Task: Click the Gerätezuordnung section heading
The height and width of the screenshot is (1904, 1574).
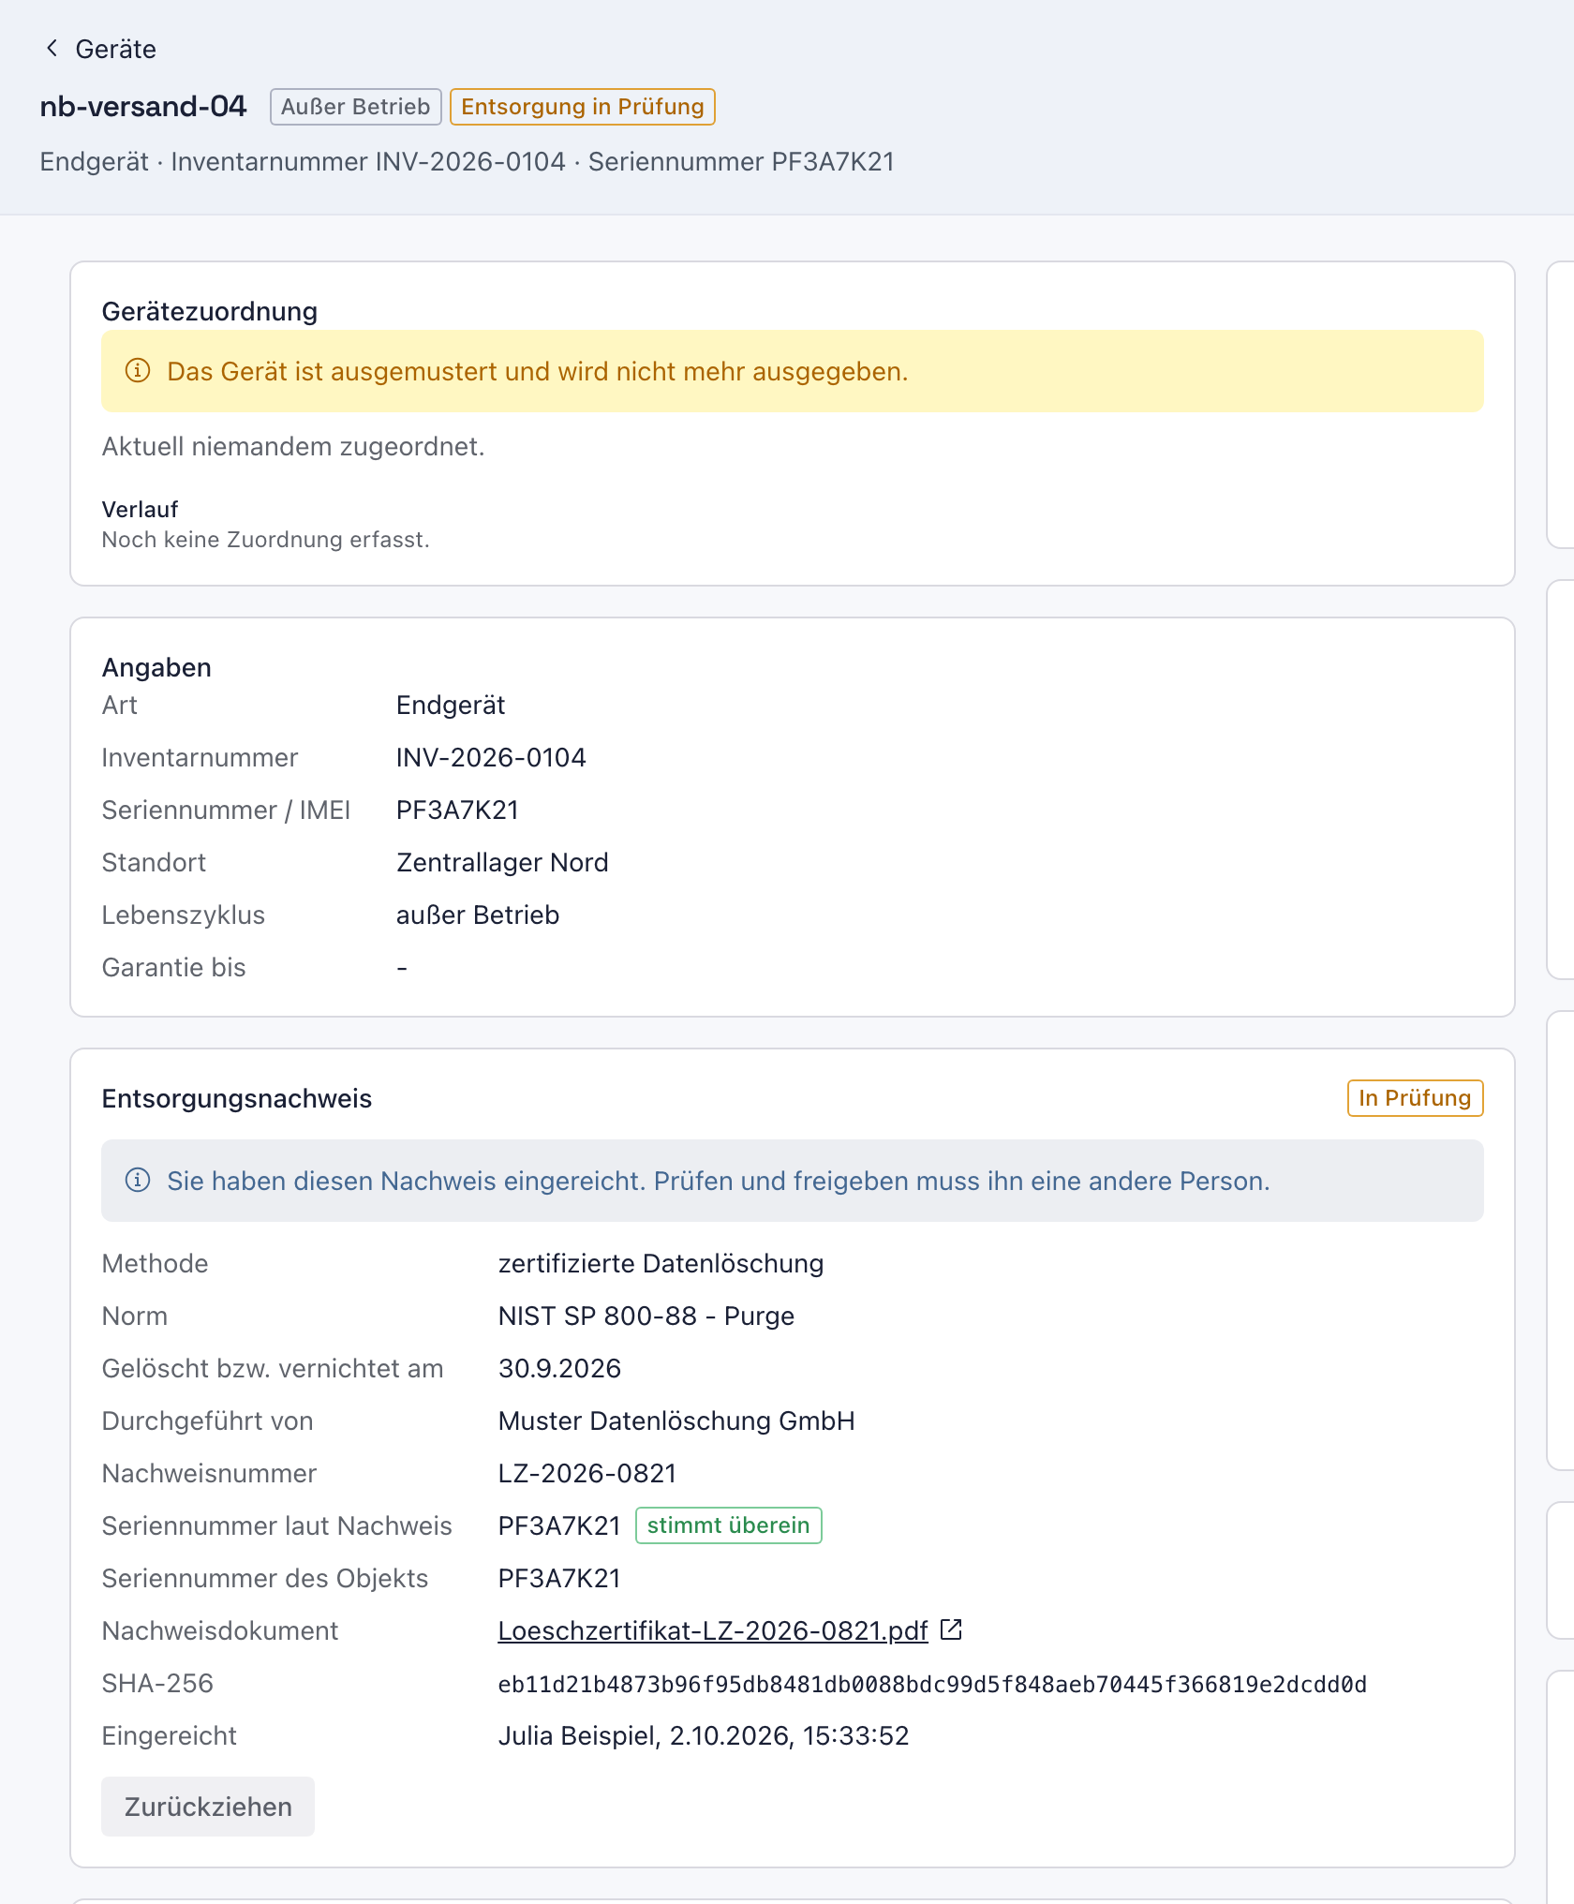Action: pyautogui.click(x=210, y=311)
